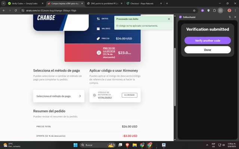This screenshot has height=149, width=239.
Task: Close the 'Verify Codes — SimplyCodes' tab
Action: (43, 3)
